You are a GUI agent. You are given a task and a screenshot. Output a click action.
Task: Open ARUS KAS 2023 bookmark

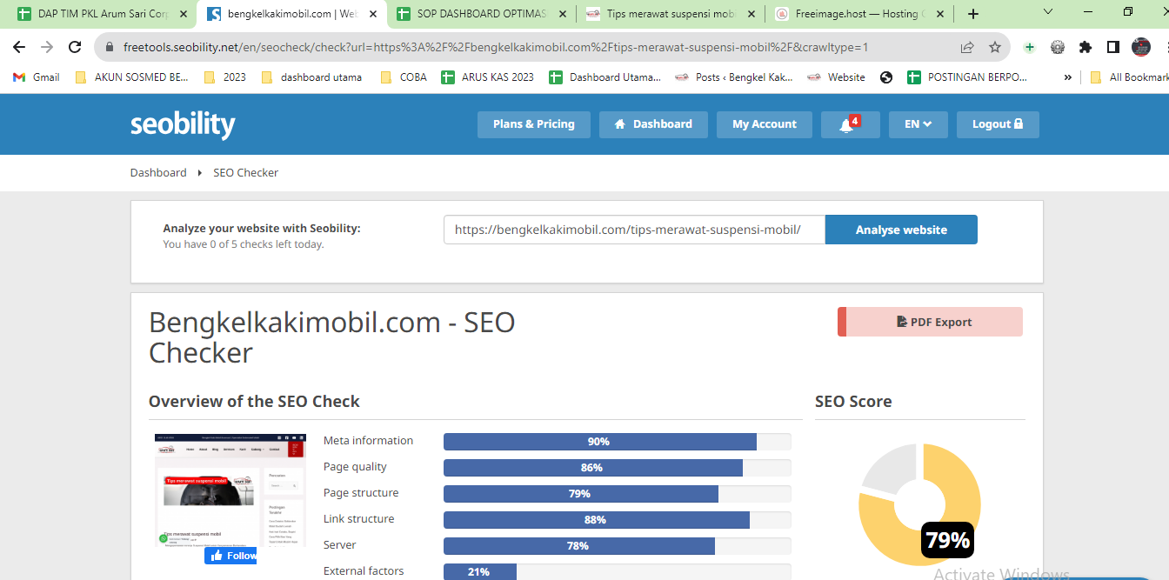(488, 77)
